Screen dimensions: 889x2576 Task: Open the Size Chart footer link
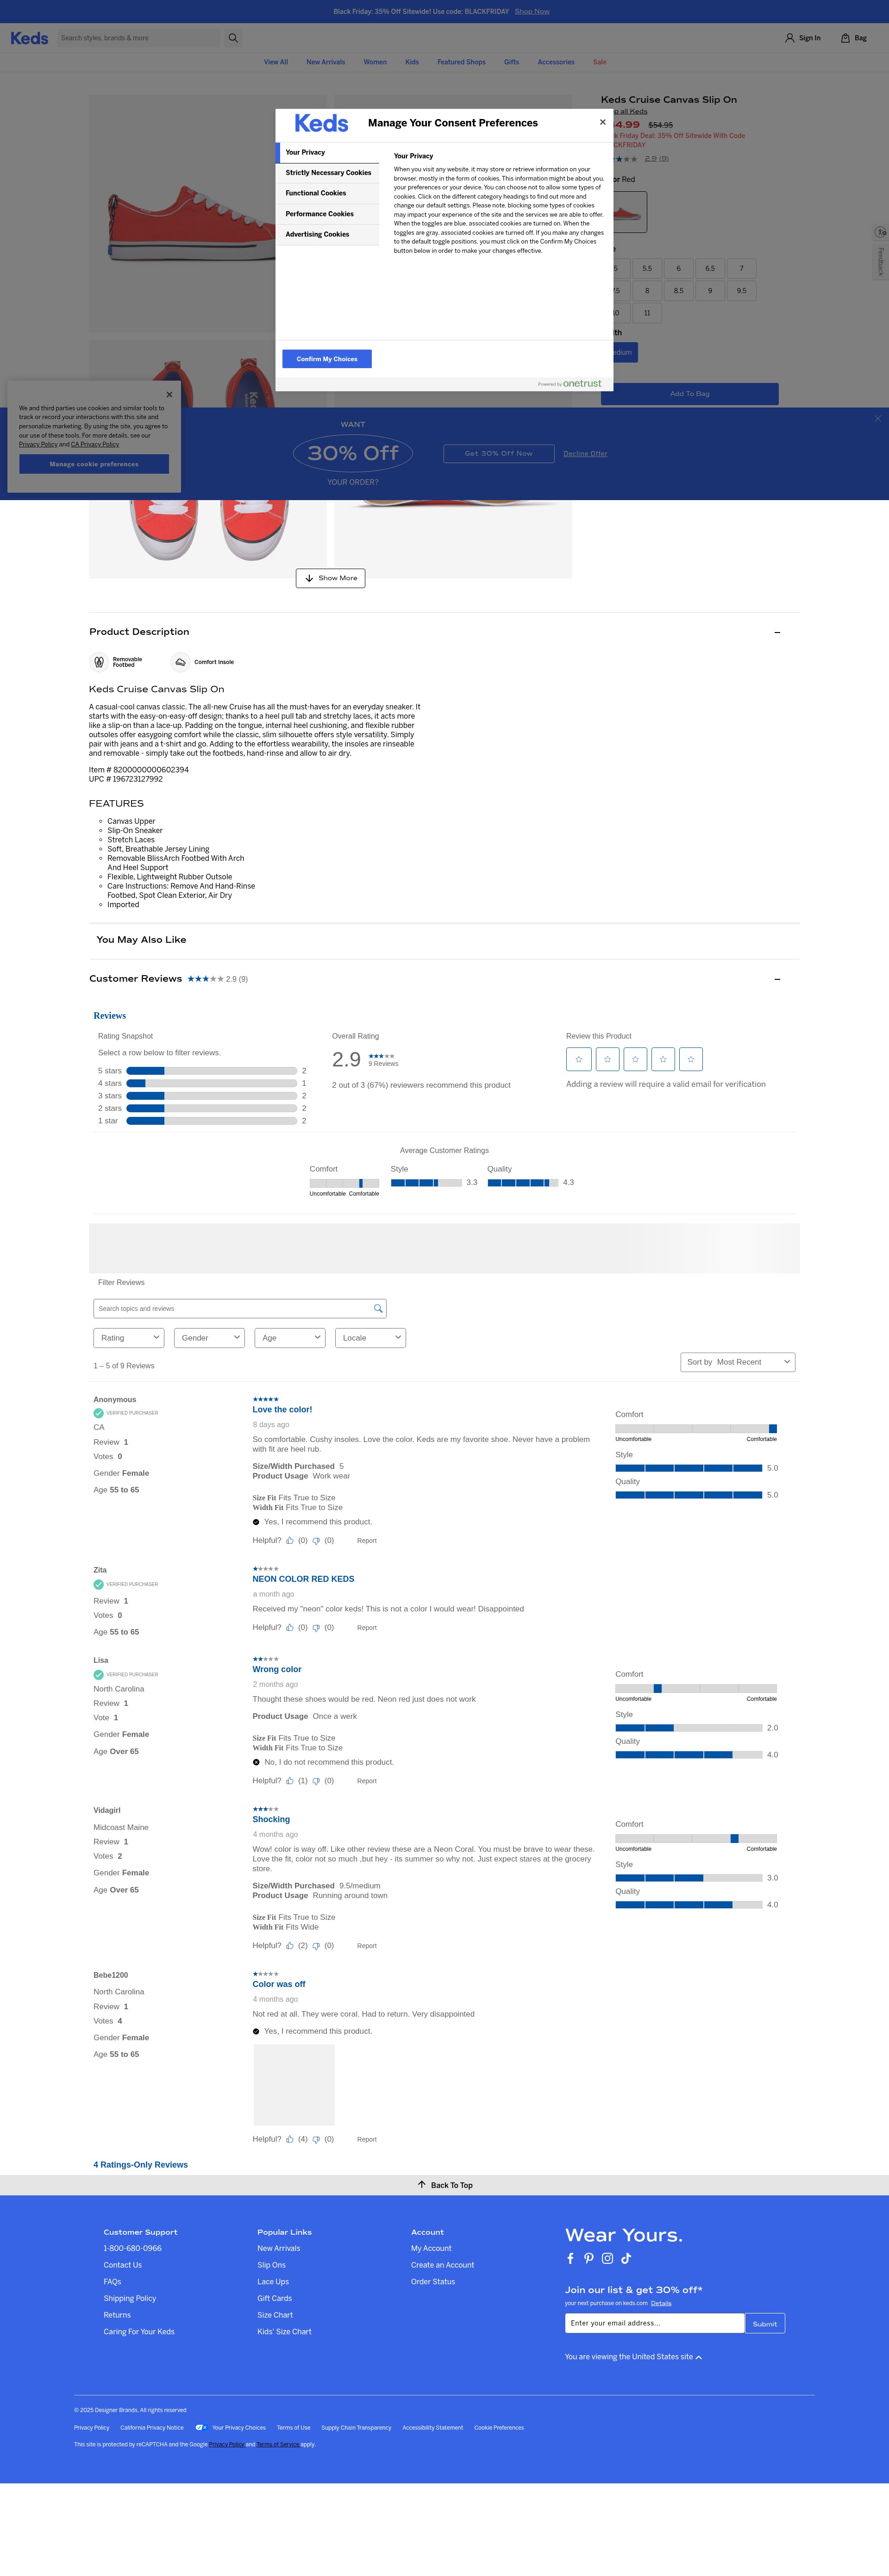tap(275, 2315)
